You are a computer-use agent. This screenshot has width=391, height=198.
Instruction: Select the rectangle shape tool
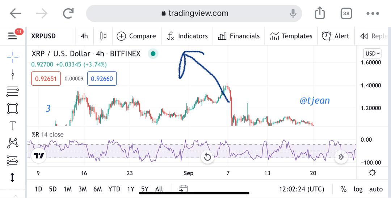click(x=13, y=108)
